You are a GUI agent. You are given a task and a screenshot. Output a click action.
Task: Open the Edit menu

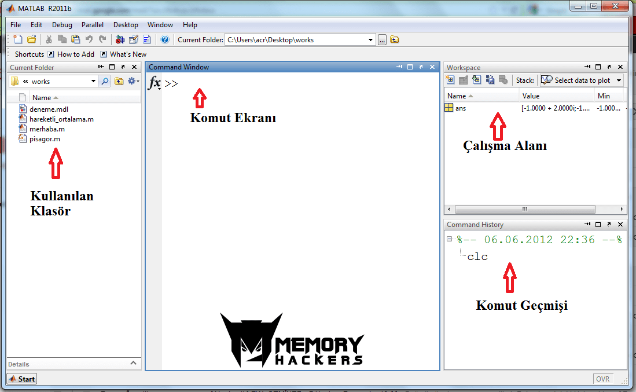pos(36,25)
